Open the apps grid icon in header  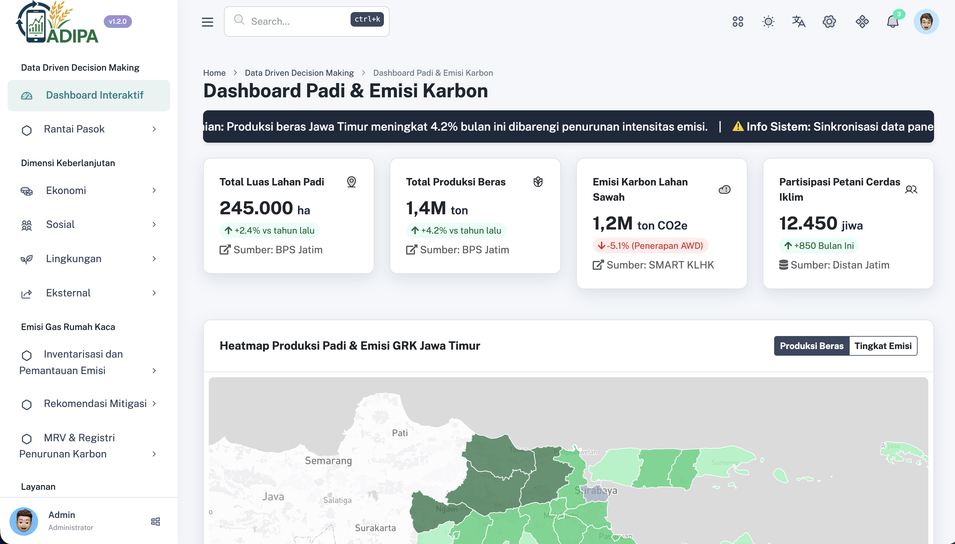pyautogui.click(x=738, y=22)
